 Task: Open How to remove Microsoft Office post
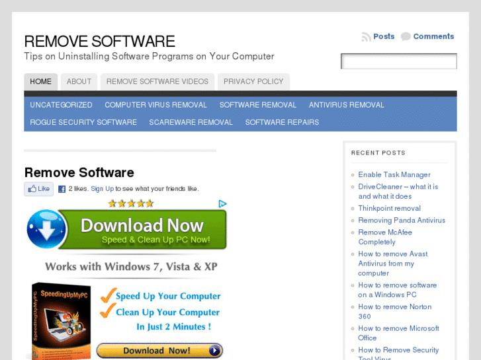399,333
